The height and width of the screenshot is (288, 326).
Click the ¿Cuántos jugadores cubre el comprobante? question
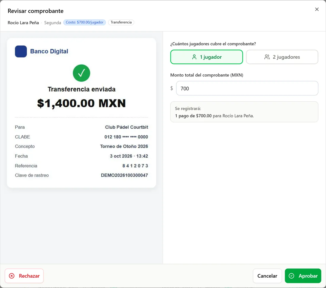(213, 44)
